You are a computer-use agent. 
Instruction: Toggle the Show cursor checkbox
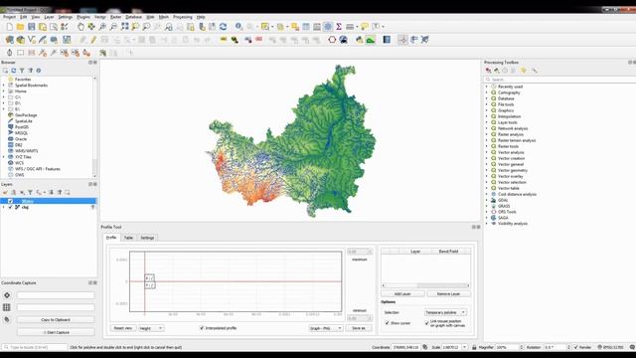(387, 323)
